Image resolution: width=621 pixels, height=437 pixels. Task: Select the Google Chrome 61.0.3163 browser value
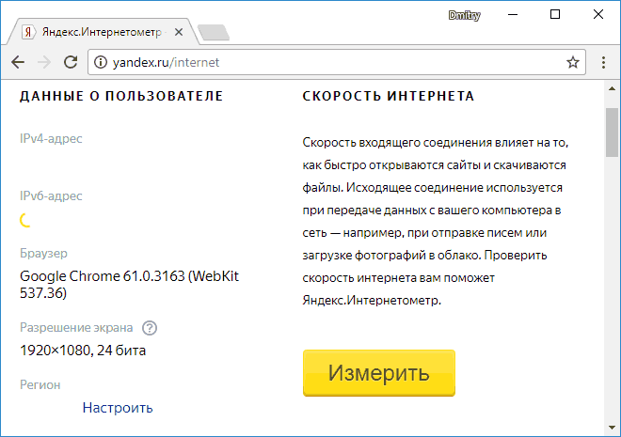(x=129, y=285)
